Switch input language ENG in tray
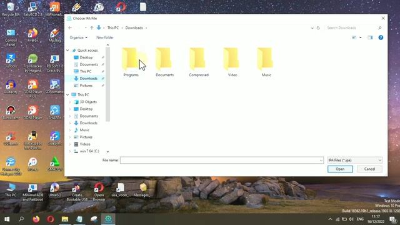The image size is (400, 225). pos(360,219)
